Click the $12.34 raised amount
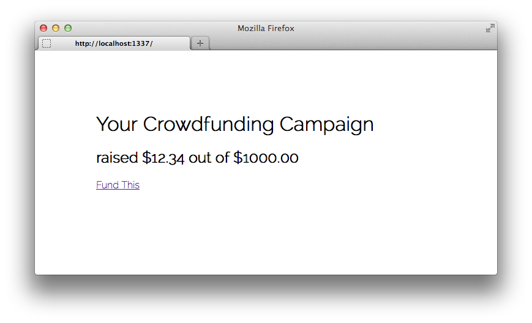This screenshot has width=532, height=323. point(163,158)
